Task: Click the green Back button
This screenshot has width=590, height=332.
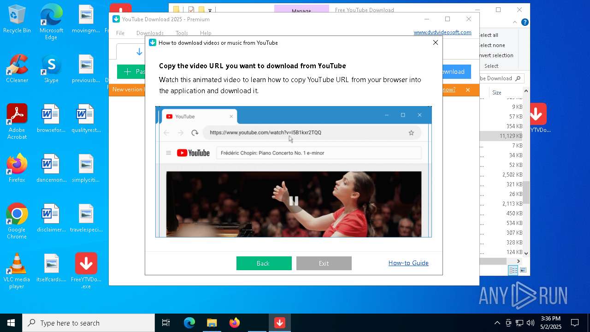Action: (264, 263)
